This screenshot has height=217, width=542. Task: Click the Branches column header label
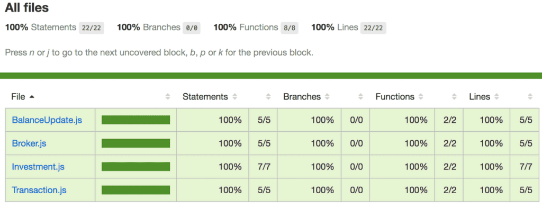coord(302,97)
